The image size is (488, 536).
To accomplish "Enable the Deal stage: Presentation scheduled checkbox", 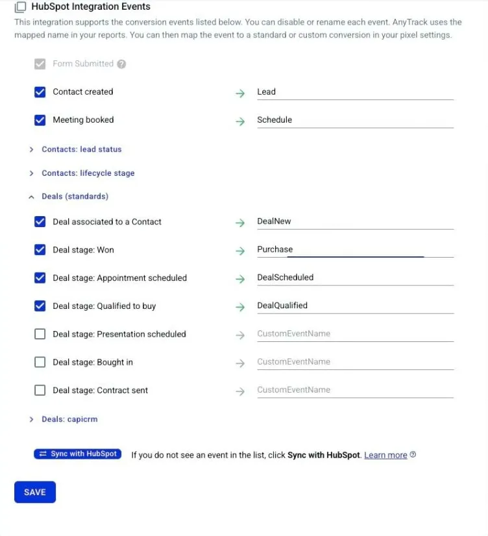I will (x=40, y=334).
